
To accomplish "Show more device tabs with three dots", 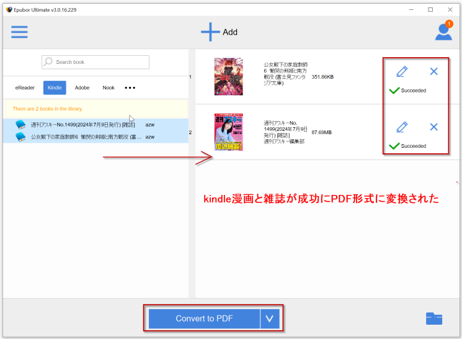I will (130, 88).
